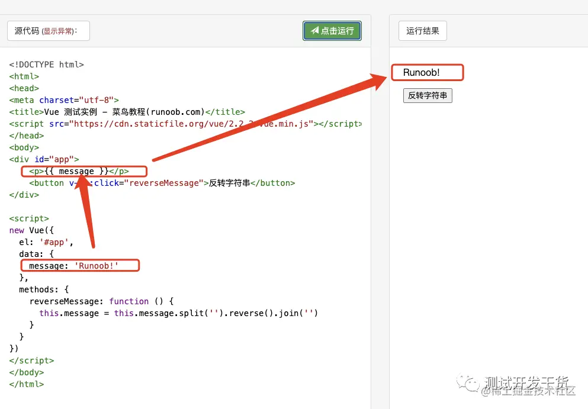Click the Runoob! output text in result pane
588x409 pixels.
(421, 72)
